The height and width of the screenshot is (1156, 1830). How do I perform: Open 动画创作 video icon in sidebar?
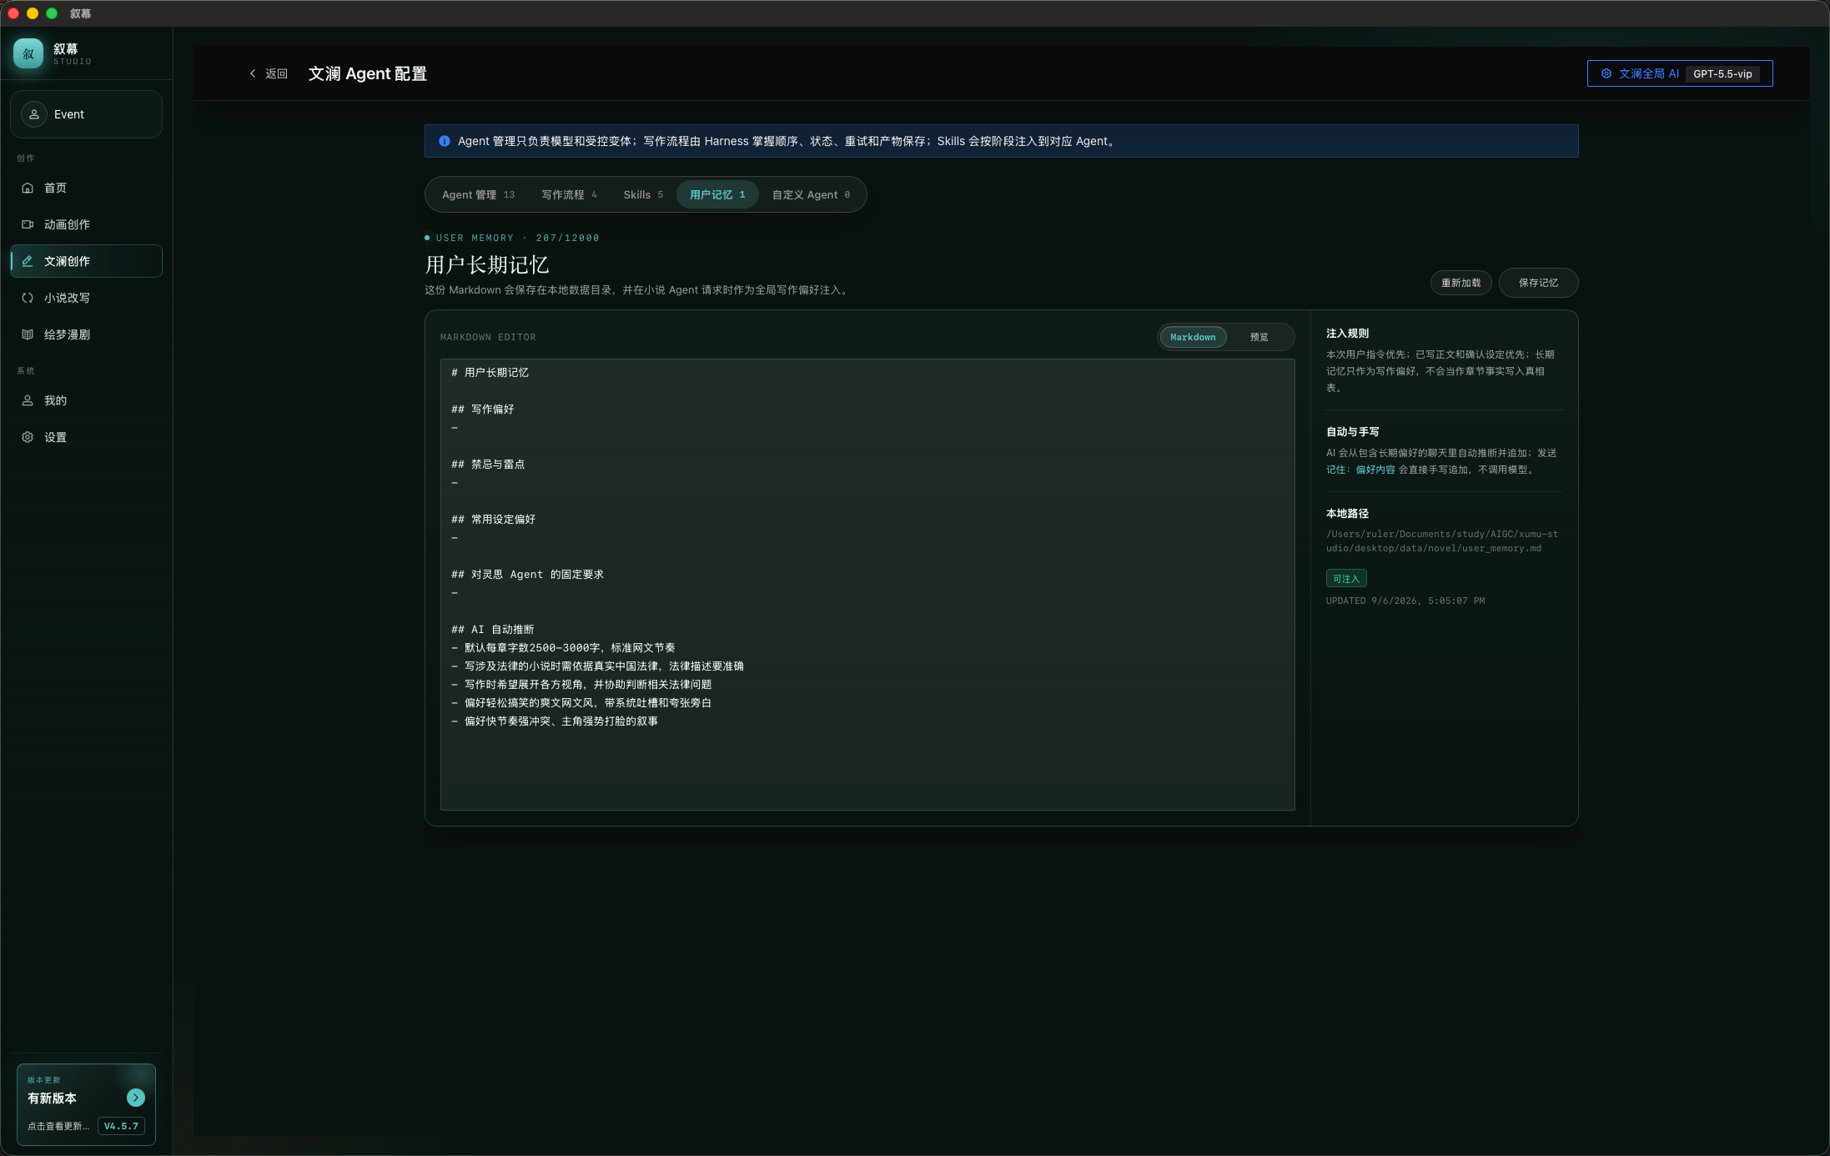28,224
